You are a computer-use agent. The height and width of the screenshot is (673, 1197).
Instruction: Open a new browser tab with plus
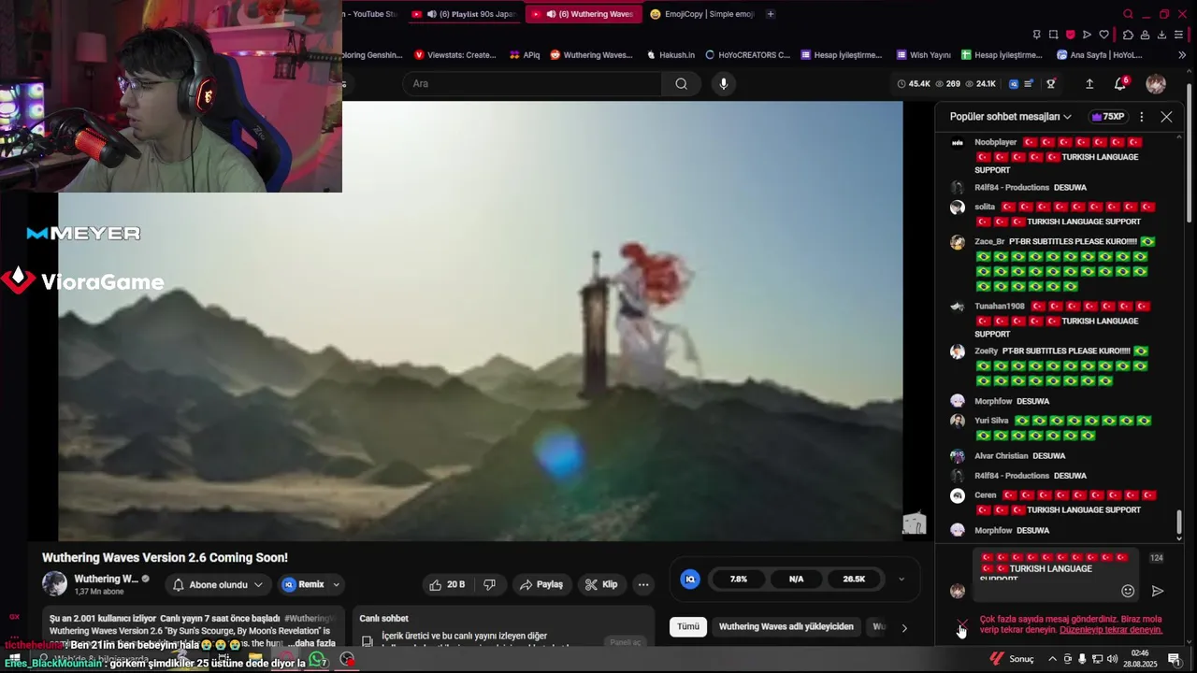click(x=771, y=14)
